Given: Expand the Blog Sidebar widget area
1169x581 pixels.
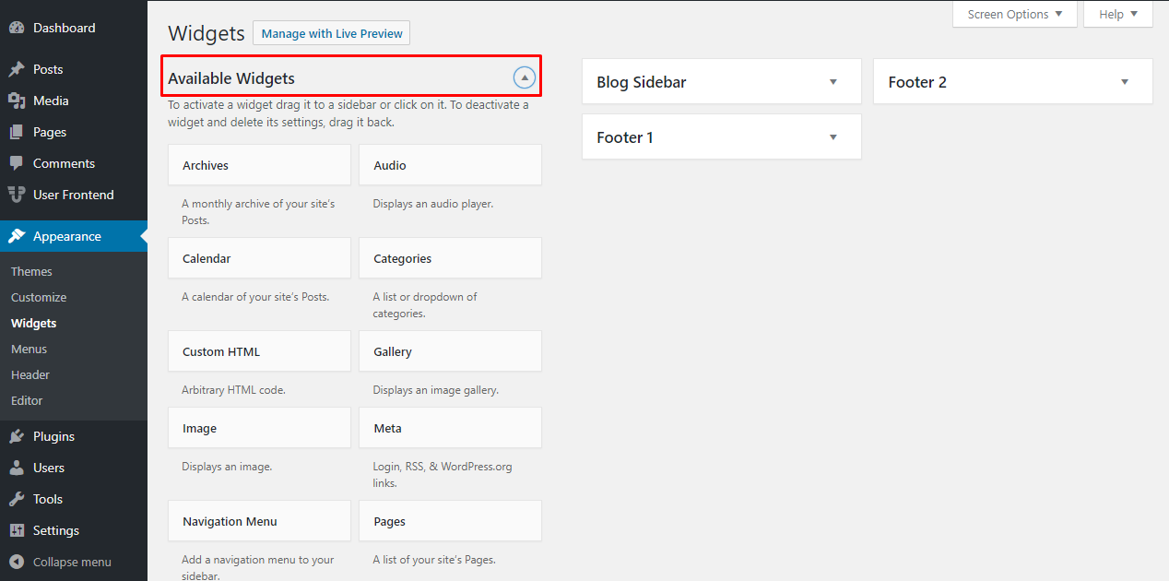Looking at the screenshot, I should point(832,81).
